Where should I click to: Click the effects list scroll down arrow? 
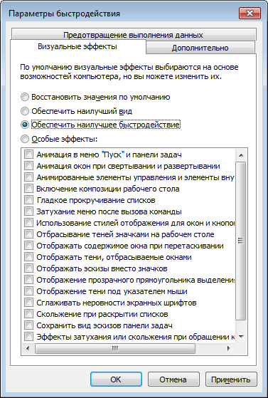(x=241, y=337)
